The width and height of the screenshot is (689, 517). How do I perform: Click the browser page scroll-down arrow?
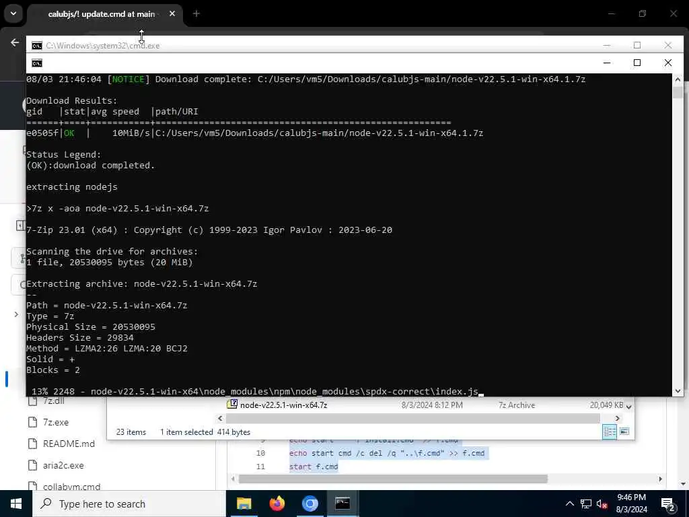click(x=683, y=484)
